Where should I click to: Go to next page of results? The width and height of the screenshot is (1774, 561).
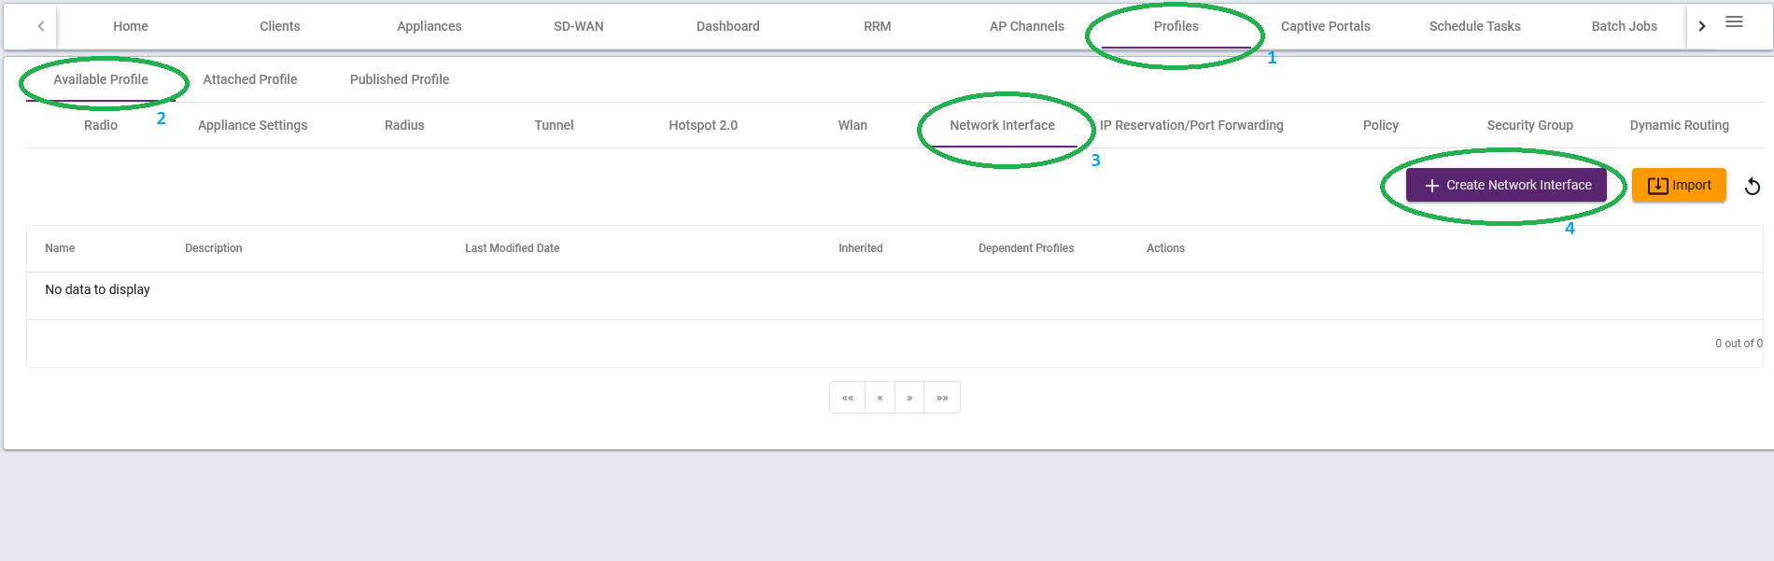tap(909, 398)
